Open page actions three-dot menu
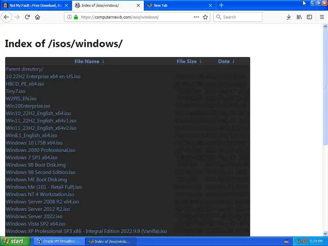328x246 pixels. [x=196, y=17]
